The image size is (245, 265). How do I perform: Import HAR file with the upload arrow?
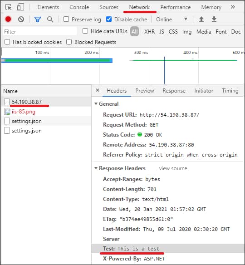pos(201,19)
